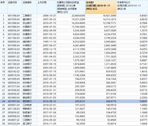The width and height of the screenshot is (148, 126).
Task: Click row number 30
Action: point(4,124)
